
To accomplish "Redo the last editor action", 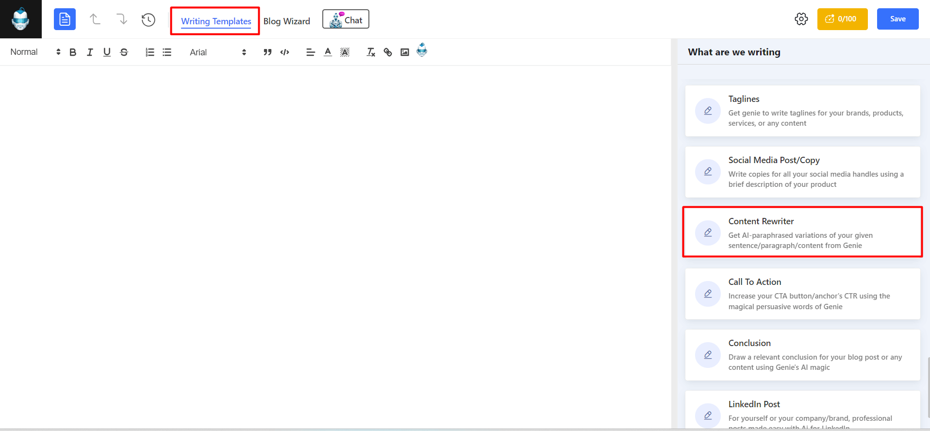I will point(121,19).
